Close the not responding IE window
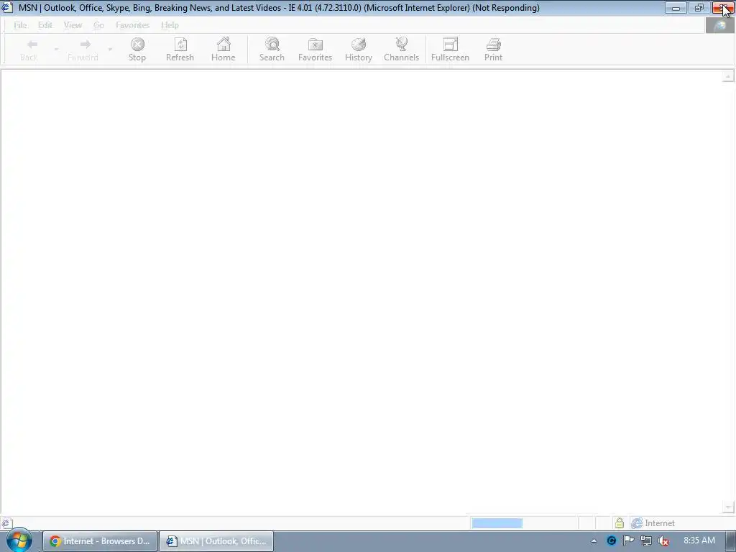Viewport: 736px width, 552px height. [x=723, y=8]
